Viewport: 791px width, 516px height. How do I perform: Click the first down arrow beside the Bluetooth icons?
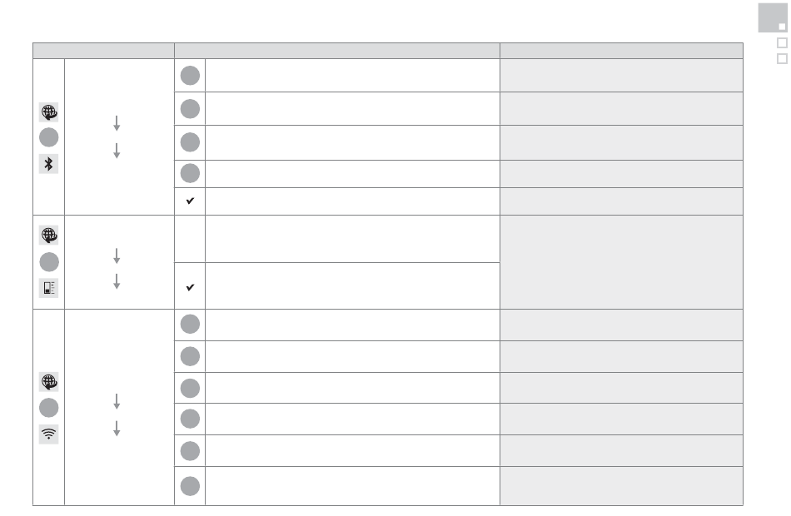[x=117, y=122]
